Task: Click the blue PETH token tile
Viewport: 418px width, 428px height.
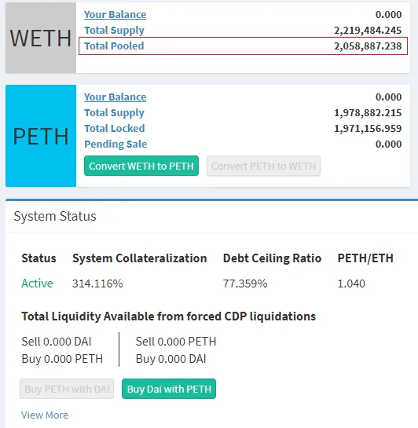Action: click(41, 136)
